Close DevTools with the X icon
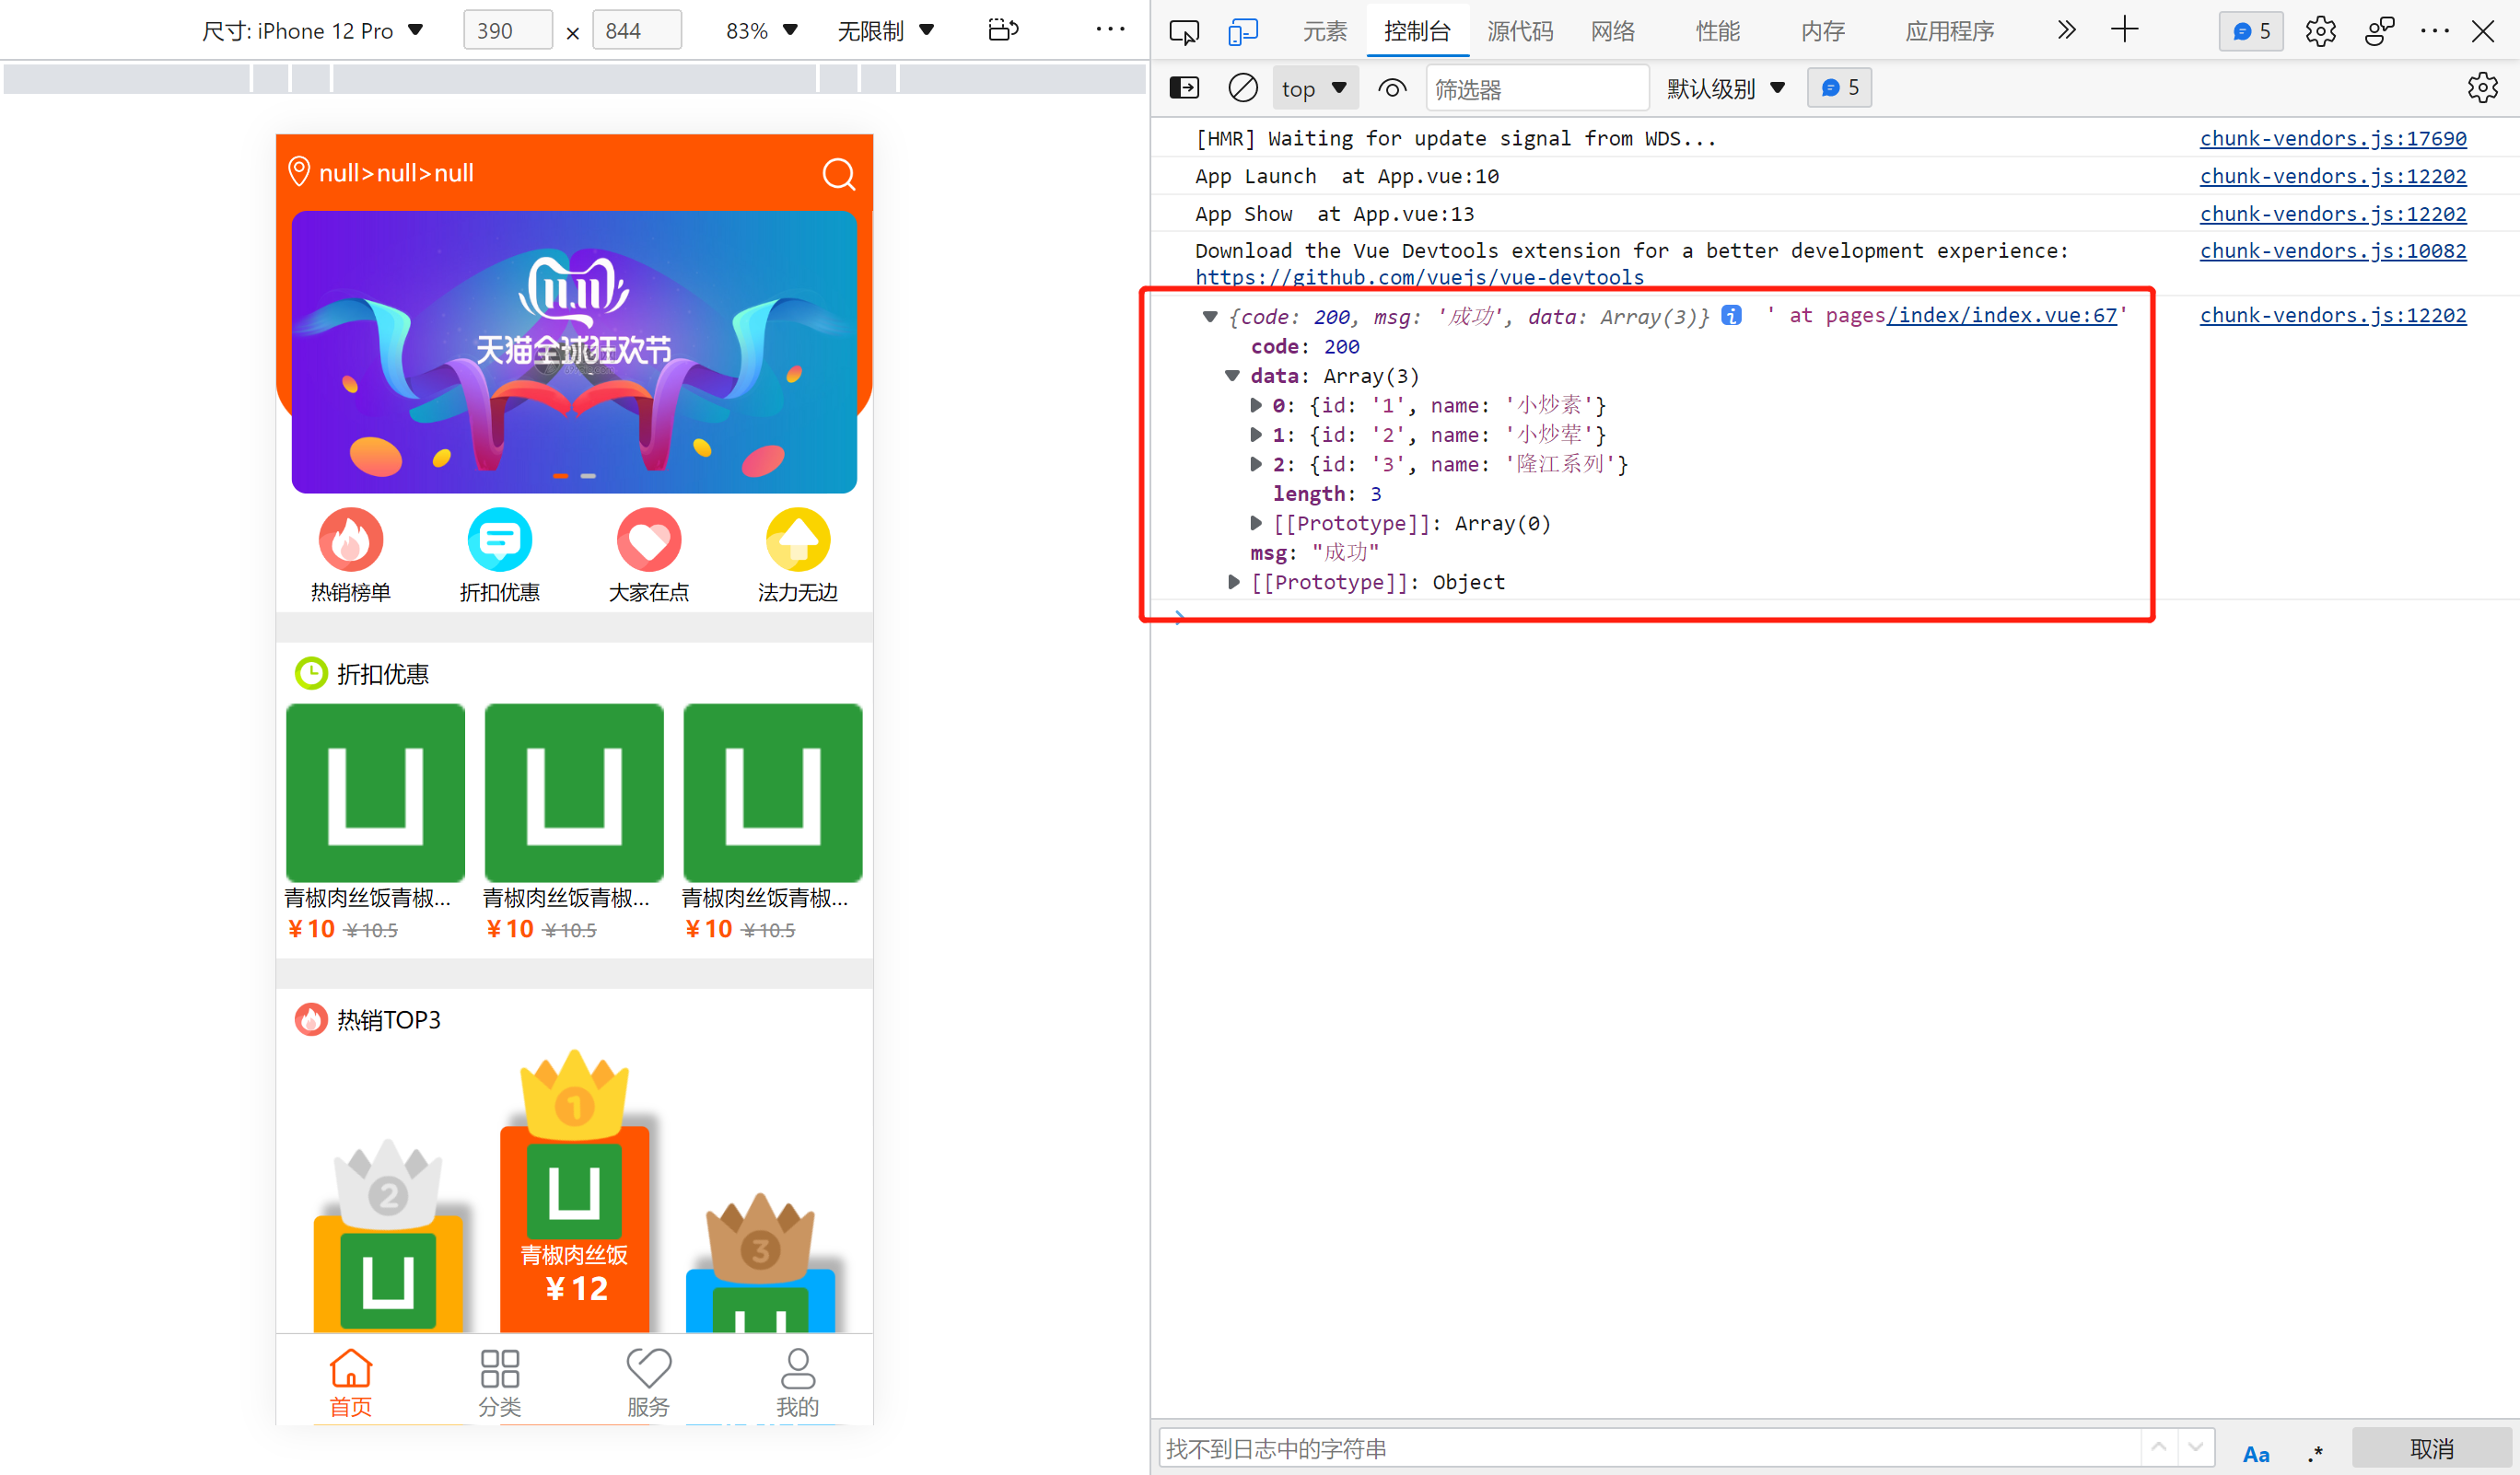This screenshot has width=2520, height=1475. 2482,31
